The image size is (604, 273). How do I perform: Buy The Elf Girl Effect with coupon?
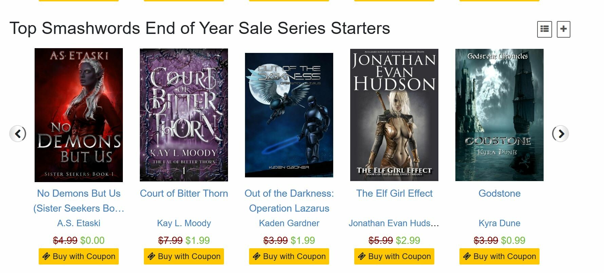(394, 256)
